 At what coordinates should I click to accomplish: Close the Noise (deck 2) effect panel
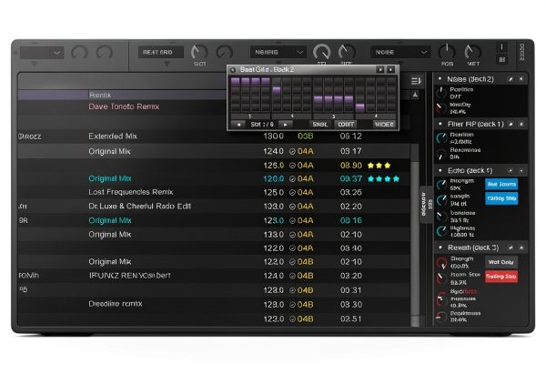coord(521,79)
